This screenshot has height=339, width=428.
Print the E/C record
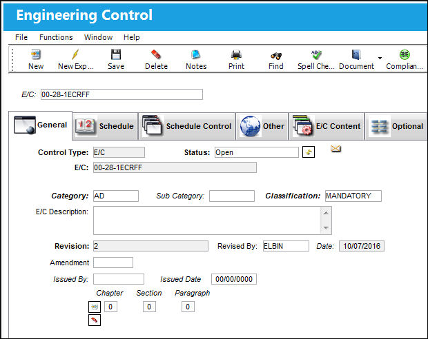coord(236,54)
